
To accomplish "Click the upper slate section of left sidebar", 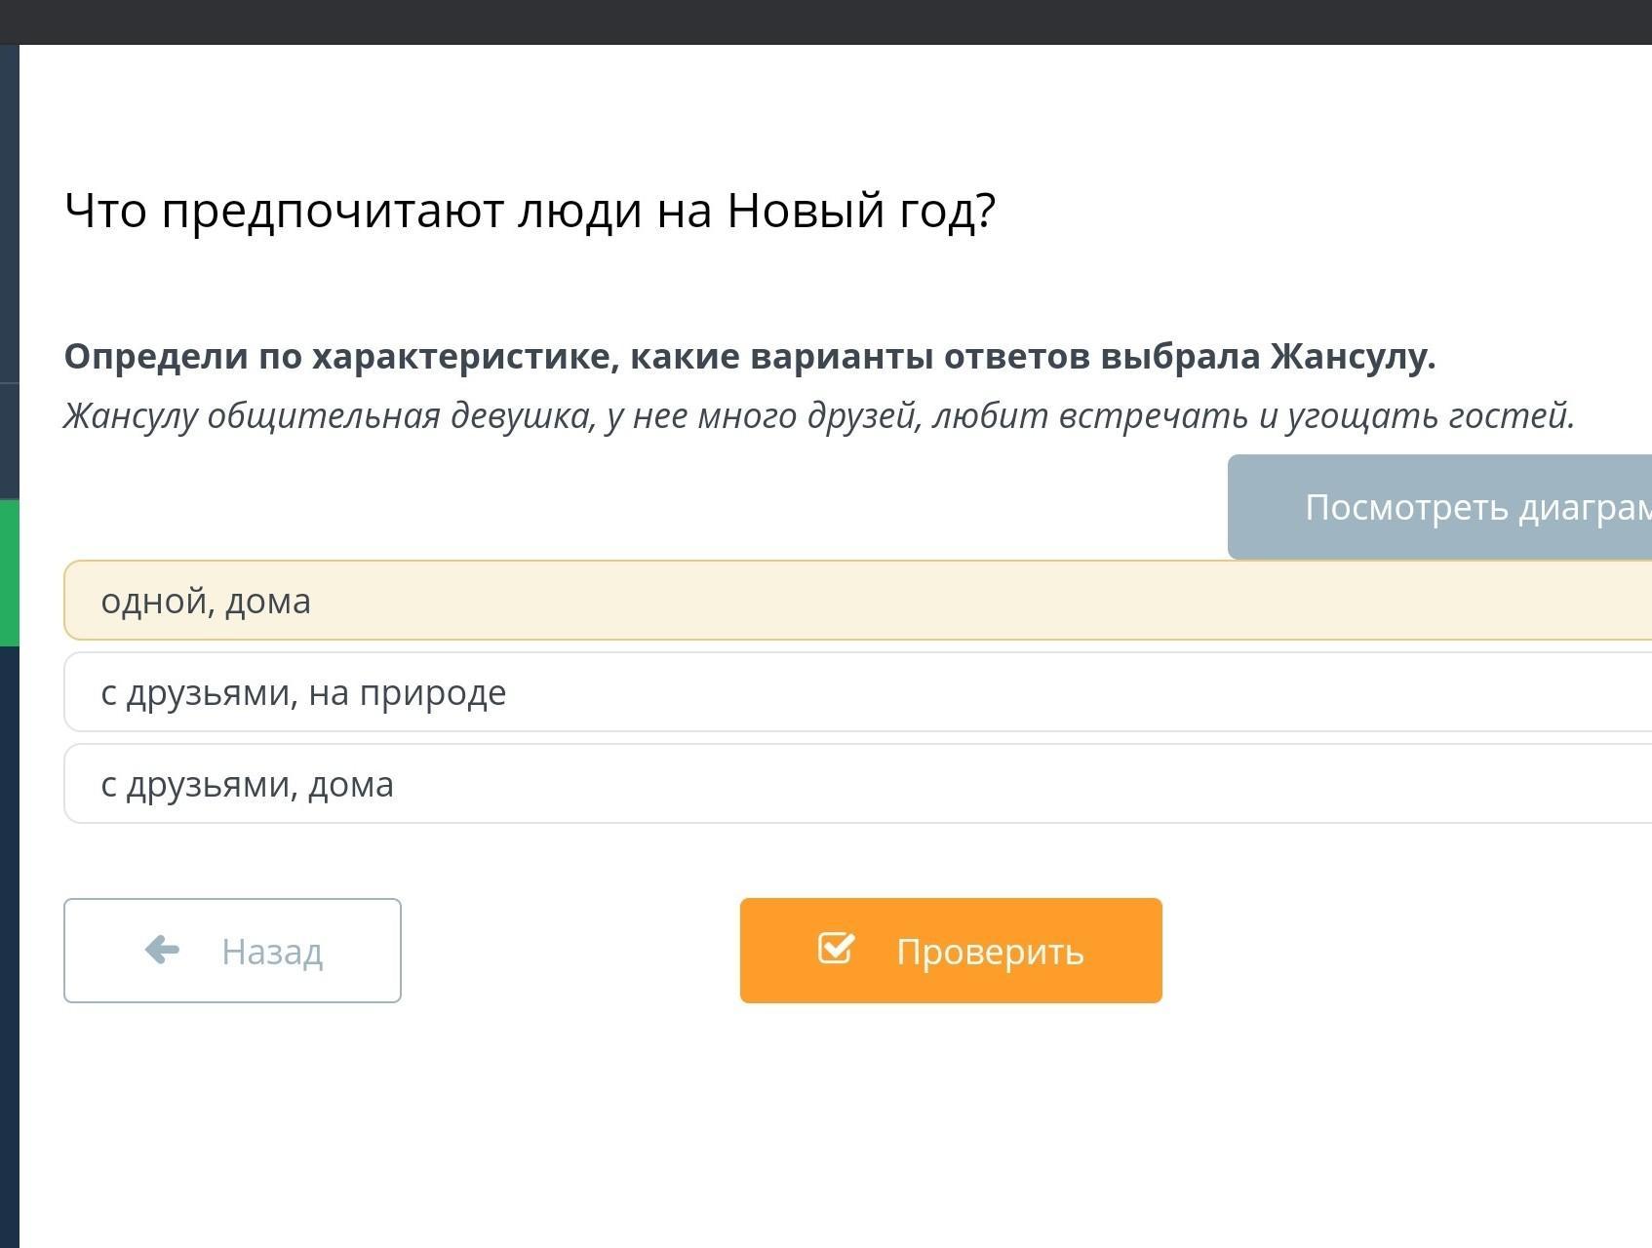I will [x=9, y=214].
